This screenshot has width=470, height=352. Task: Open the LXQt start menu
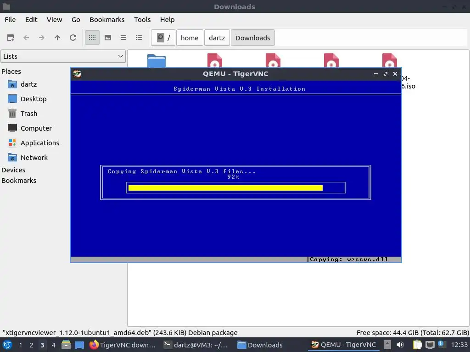click(7, 345)
